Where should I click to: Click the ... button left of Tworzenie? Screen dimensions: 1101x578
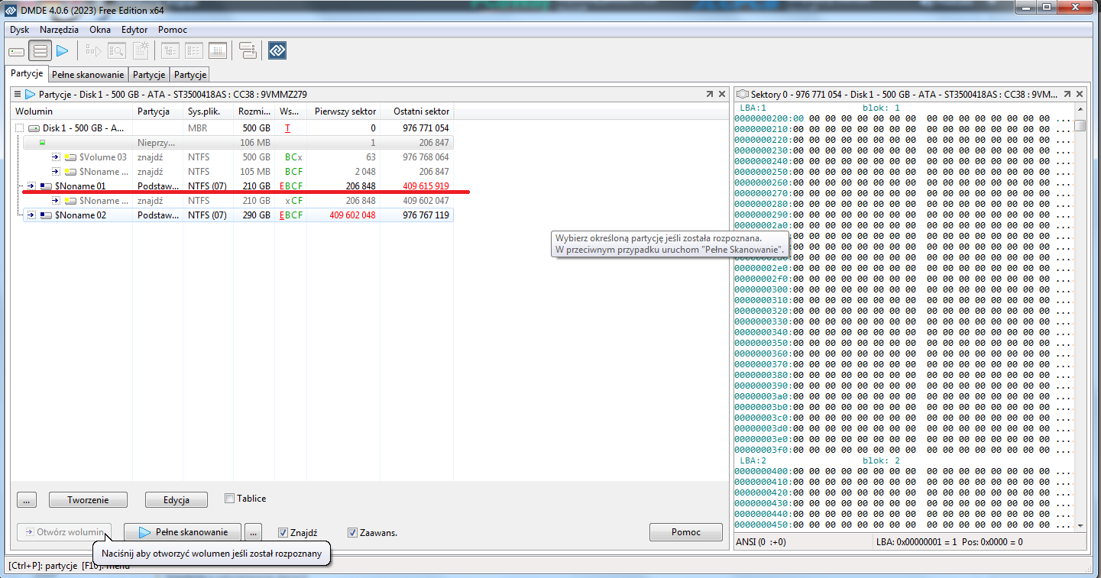(26, 500)
